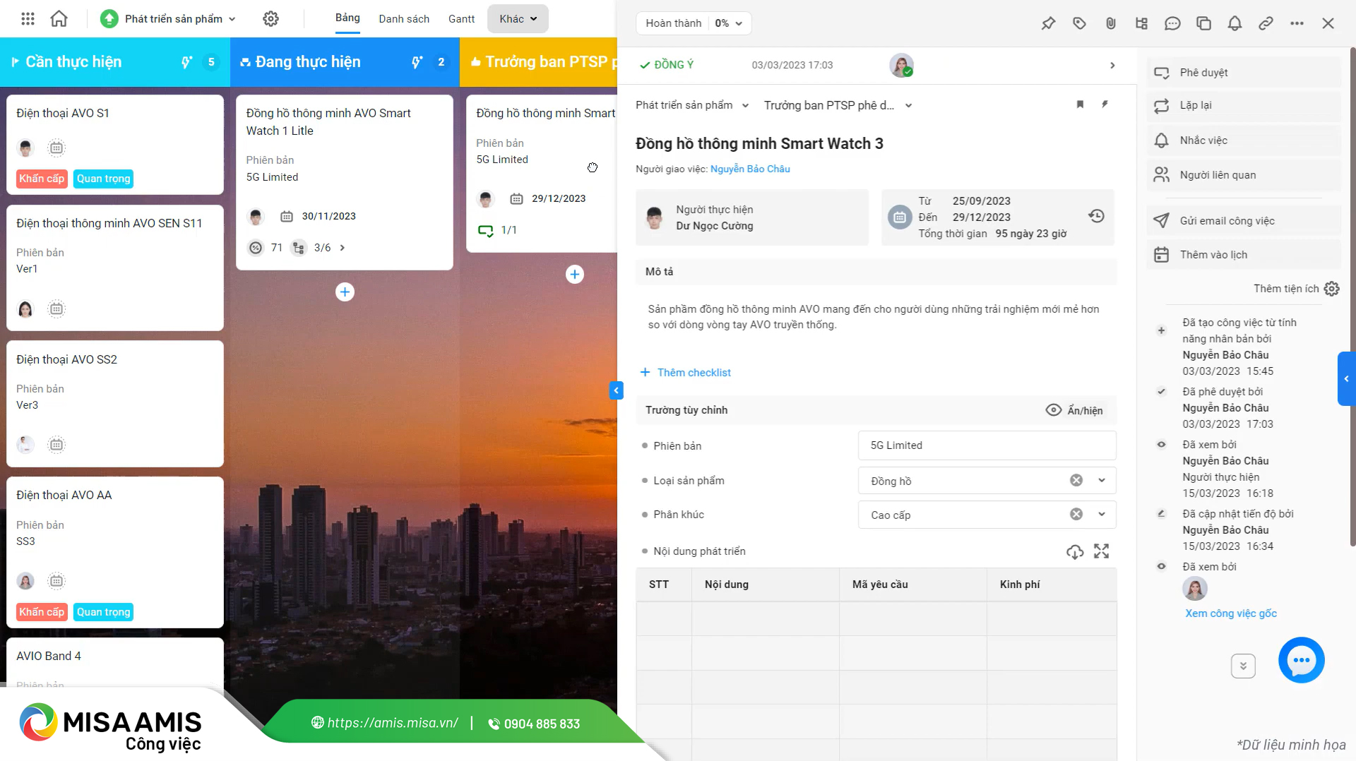Open project settings gear icon

pyautogui.click(x=270, y=19)
